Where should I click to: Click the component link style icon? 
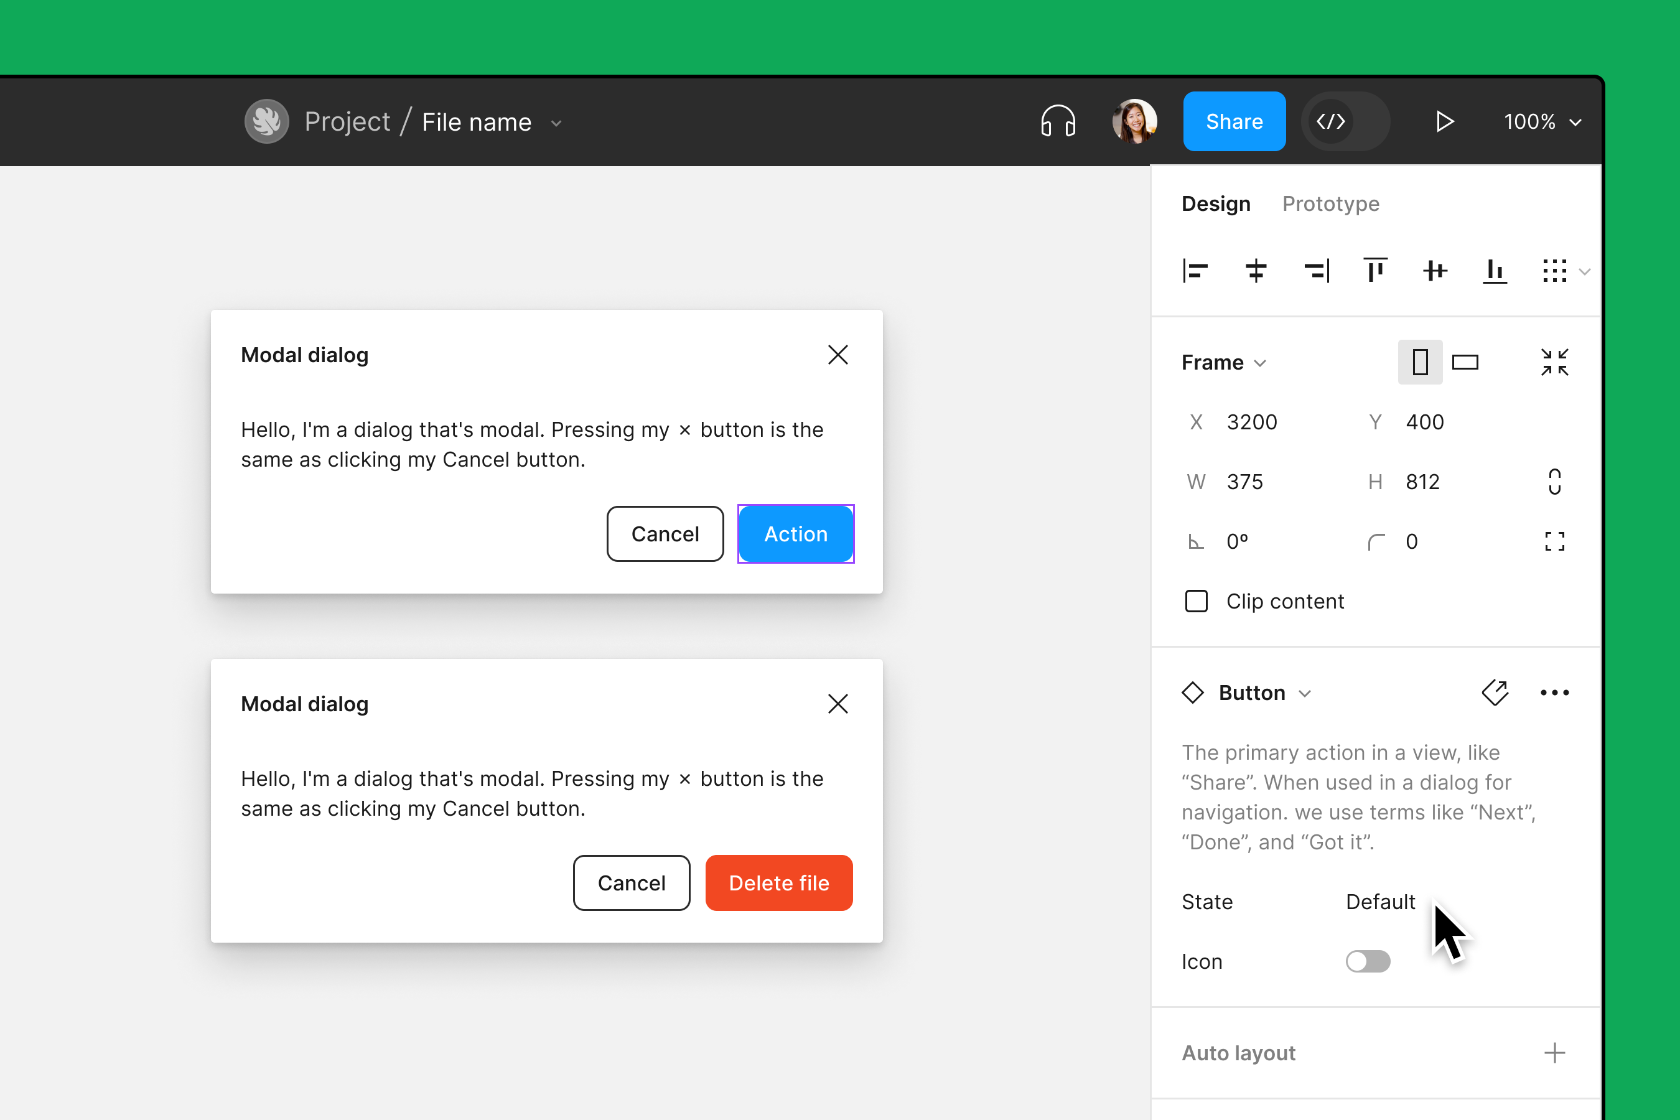click(x=1496, y=693)
